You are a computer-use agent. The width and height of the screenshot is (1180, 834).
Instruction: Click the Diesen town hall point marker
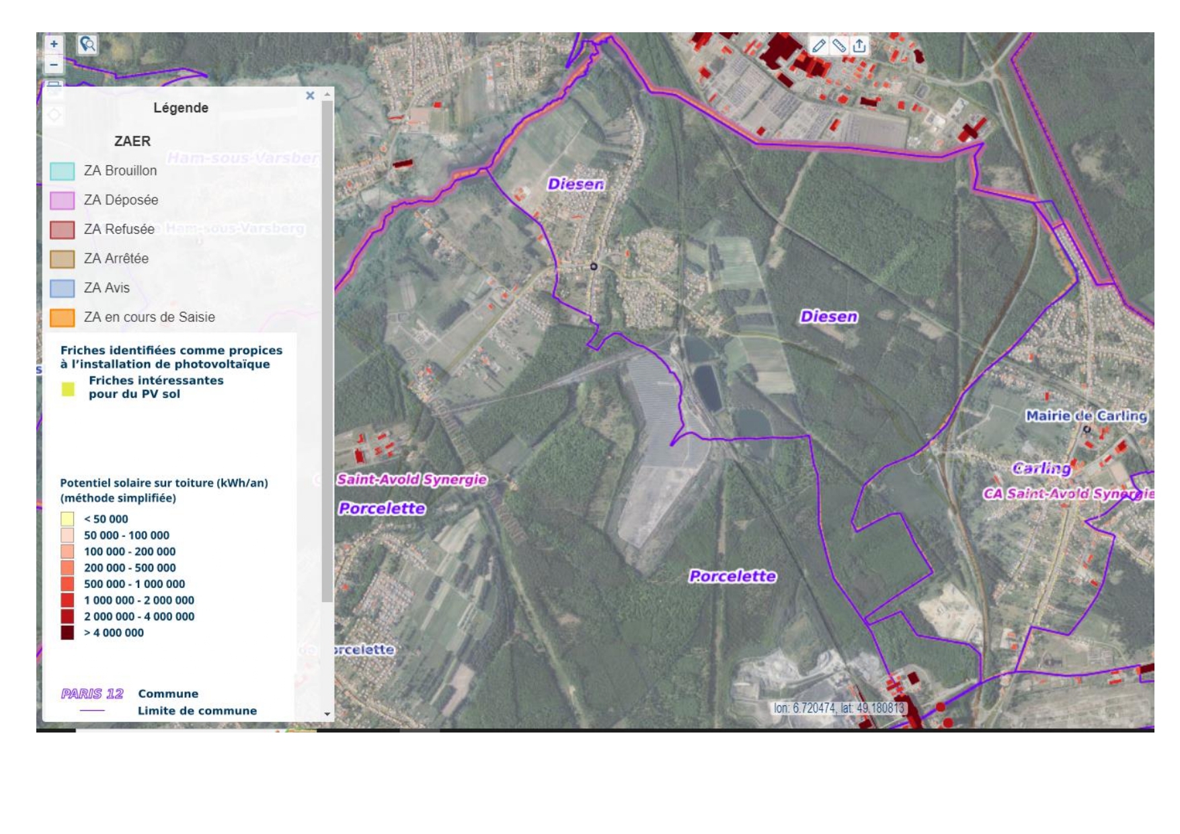pos(594,267)
